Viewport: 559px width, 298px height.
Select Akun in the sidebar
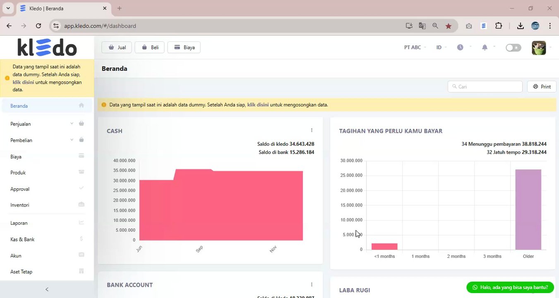[47, 255]
